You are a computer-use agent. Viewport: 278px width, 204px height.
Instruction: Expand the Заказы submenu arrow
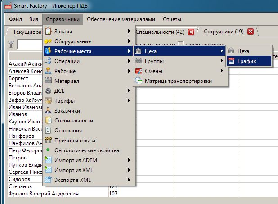point(129,31)
